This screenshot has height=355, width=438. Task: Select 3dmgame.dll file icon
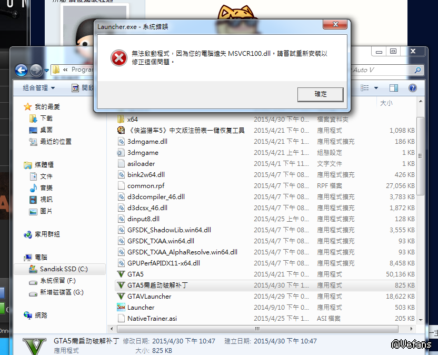[x=121, y=142]
